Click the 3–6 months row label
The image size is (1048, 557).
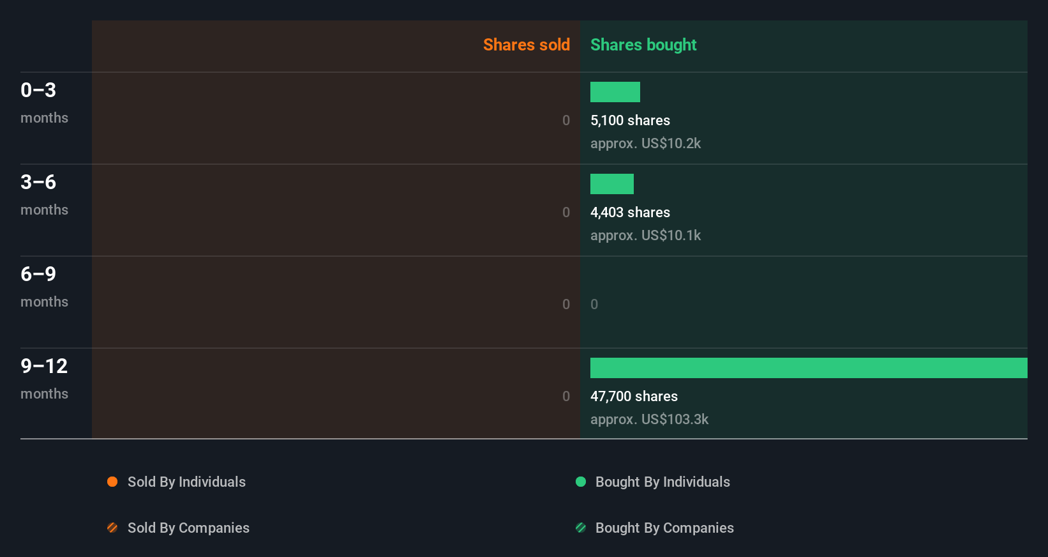[44, 194]
